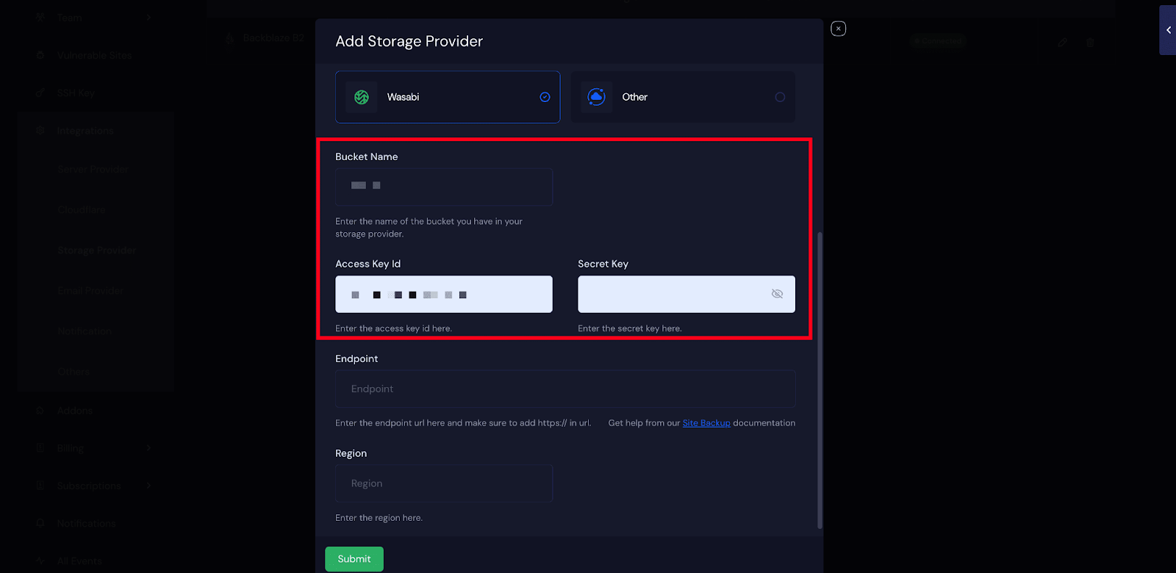
Task: Click the Addons sidebar icon
Action: pyautogui.click(x=40, y=411)
